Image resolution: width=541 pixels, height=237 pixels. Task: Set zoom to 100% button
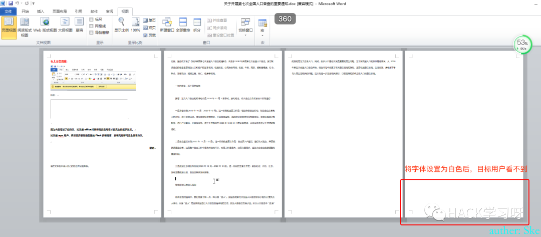click(136, 25)
